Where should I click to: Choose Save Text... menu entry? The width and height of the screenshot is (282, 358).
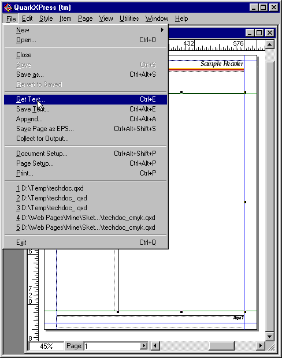pos(86,109)
